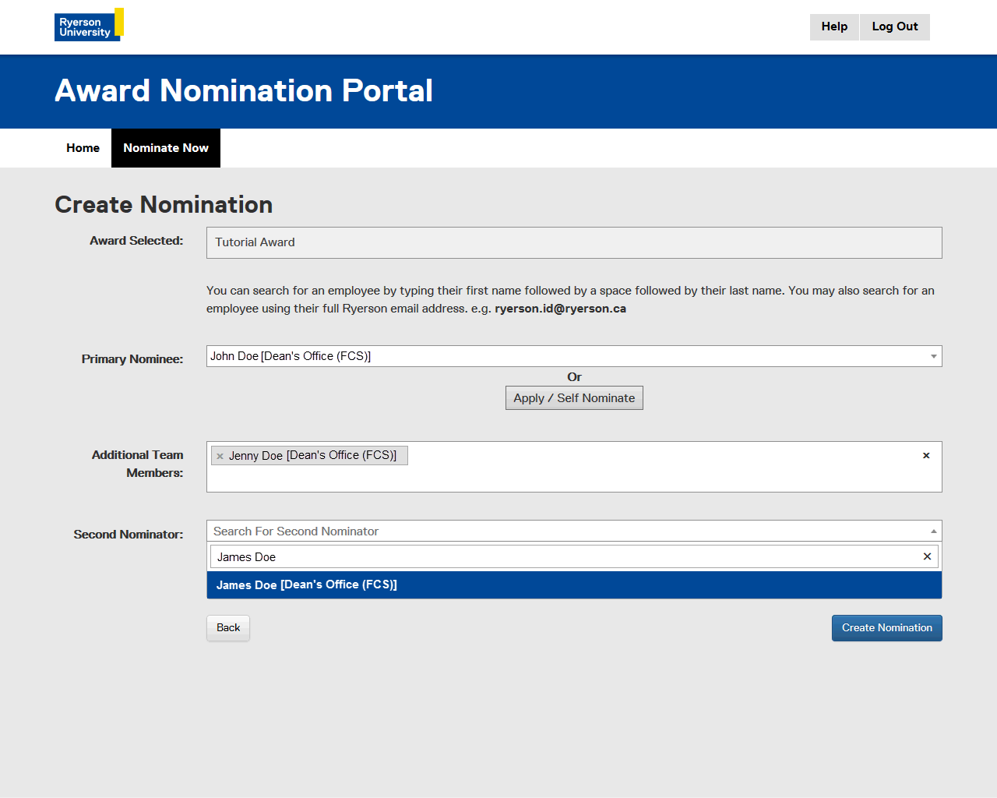The height and width of the screenshot is (798, 997).
Task: Clear the James Doe search text
Action: 927,556
